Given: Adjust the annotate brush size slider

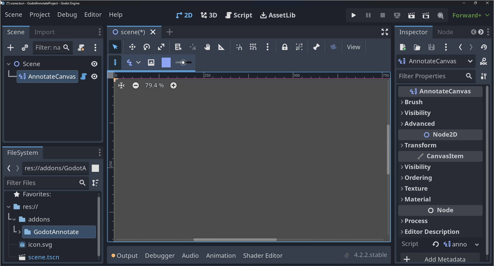Looking at the screenshot, I should tap(184, 63).
